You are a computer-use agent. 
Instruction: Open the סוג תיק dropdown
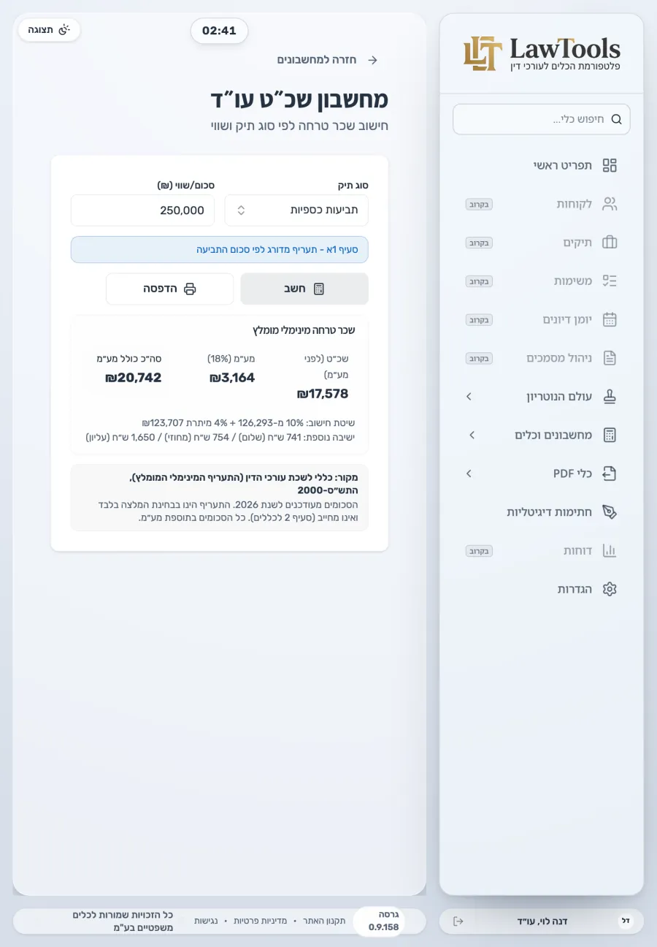[x=296, y=210]
